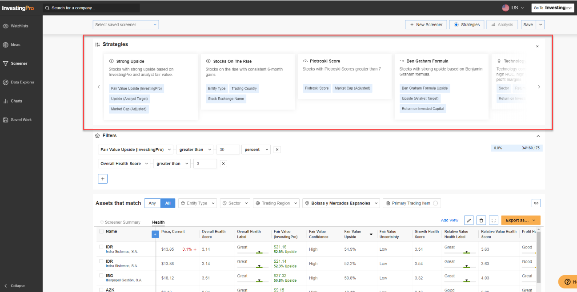Delete the view with trash icon
The height and width of the screenshot is (292, 577).
tap(481, 220)
